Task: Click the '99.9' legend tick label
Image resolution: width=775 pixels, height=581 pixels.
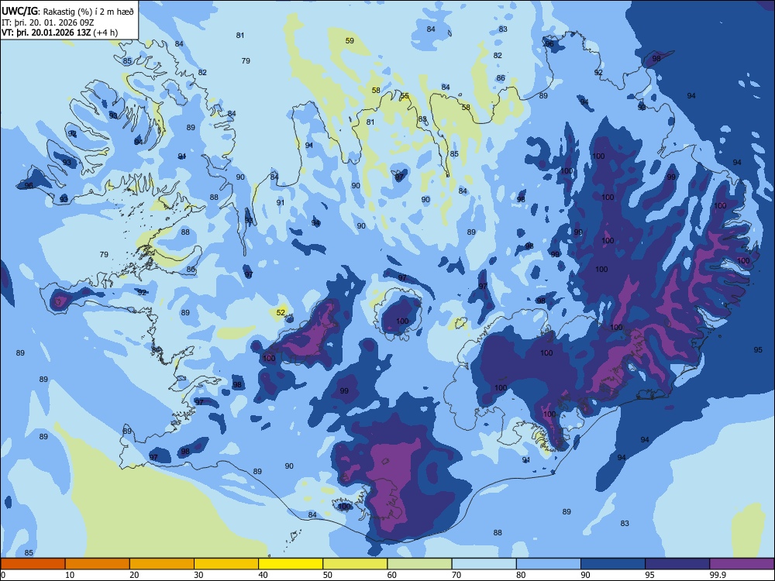Action: (x=717, y=575)
